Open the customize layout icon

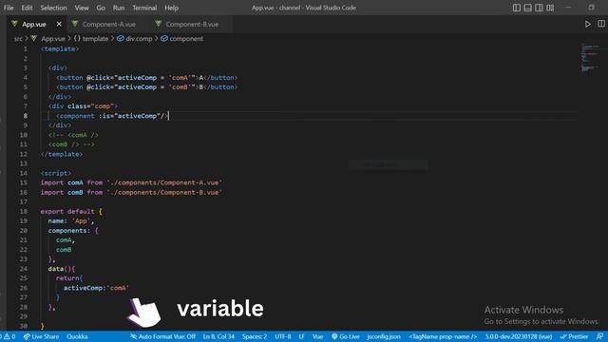pyautogui.click(x=550, y=8)
